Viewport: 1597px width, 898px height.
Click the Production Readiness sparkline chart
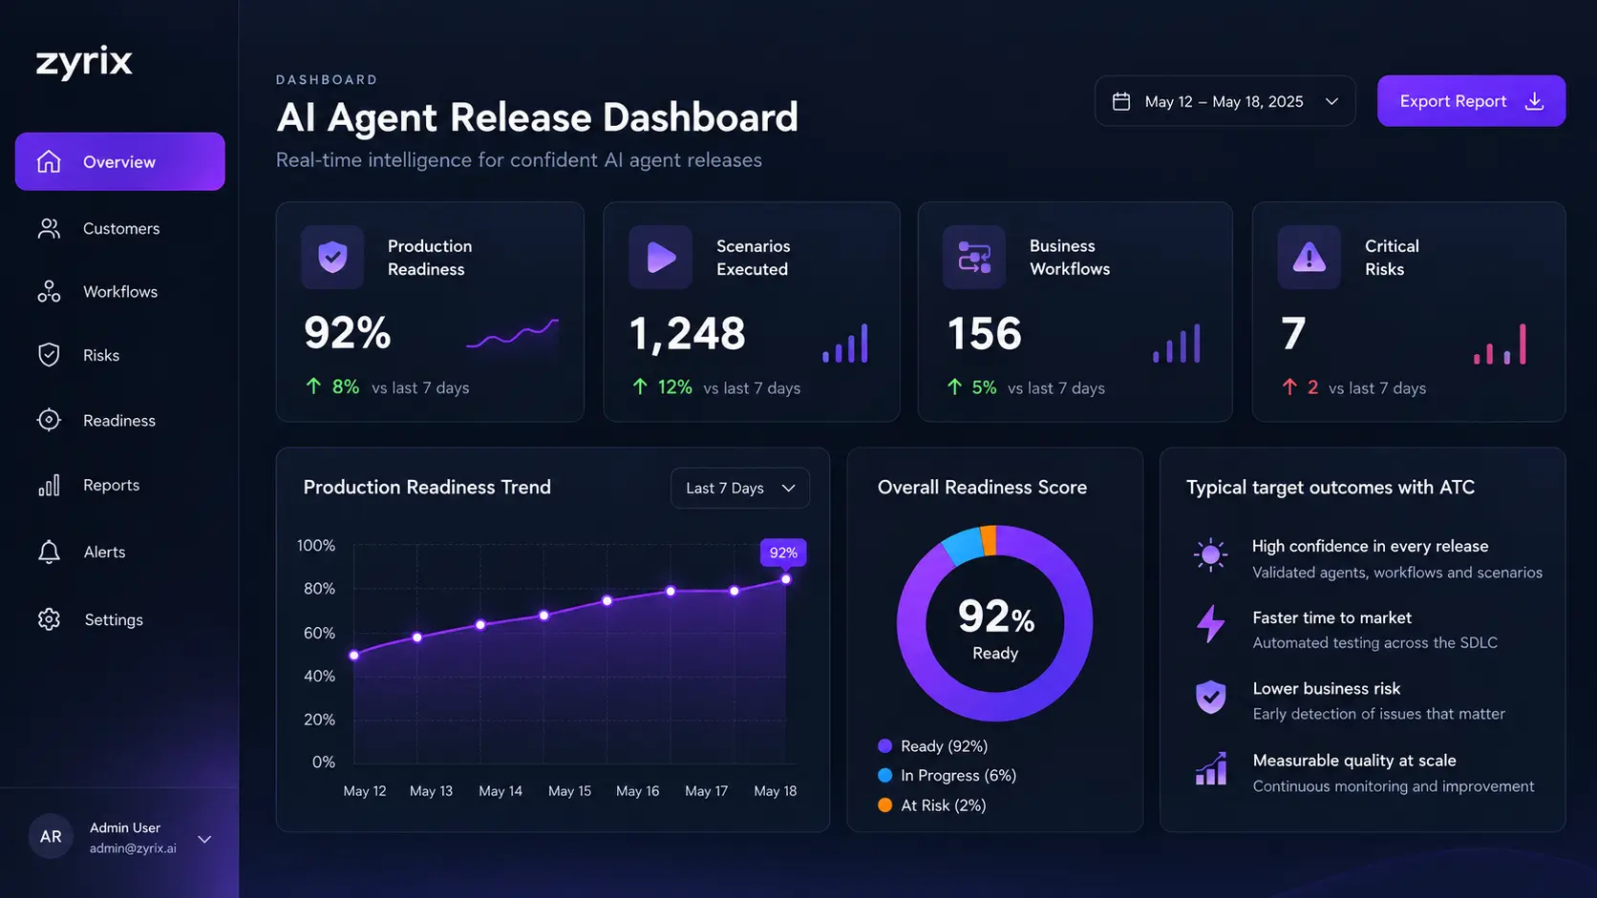[x=512, y=336]
